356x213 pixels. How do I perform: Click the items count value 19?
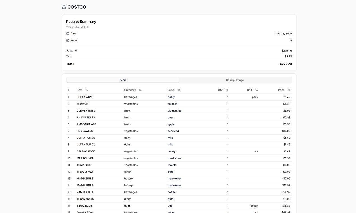(x=290, y=40)
